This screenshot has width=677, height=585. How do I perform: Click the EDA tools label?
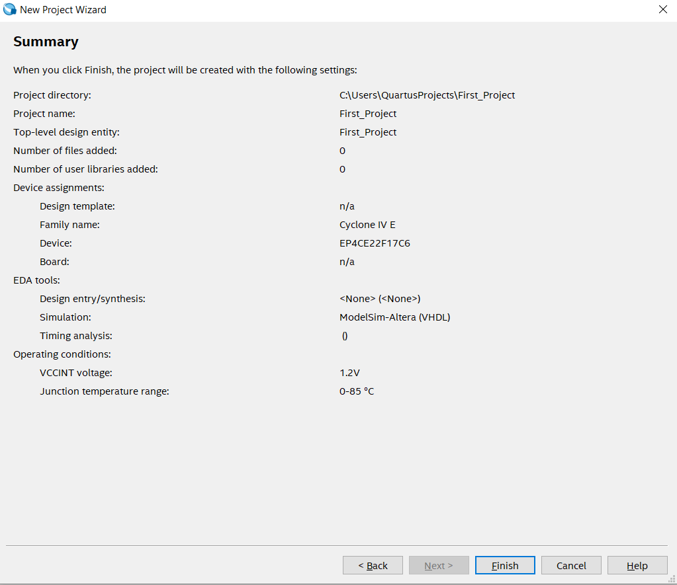point(36,280)
